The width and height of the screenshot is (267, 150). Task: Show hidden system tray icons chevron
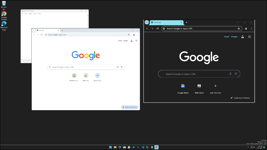pyautogui.click(x=248, y=147)
